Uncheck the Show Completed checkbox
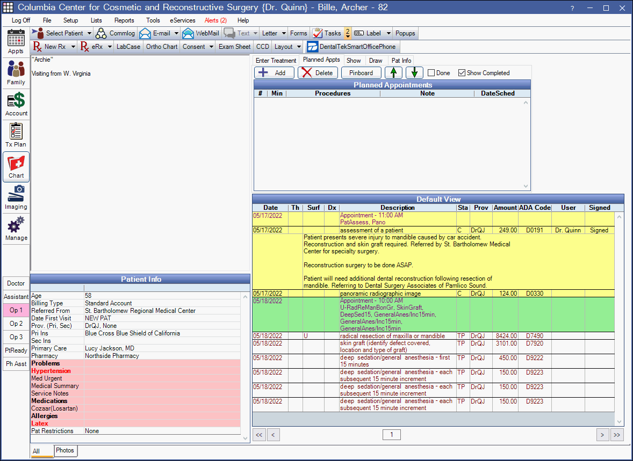 click(x=462, y=73)
